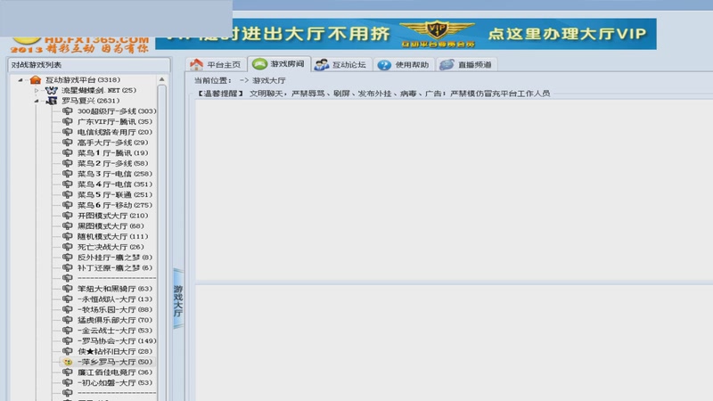This screenshot has height=401, width=713.
Task: Click the house icon beside 互动游戏平台
Action: point(36,80)
